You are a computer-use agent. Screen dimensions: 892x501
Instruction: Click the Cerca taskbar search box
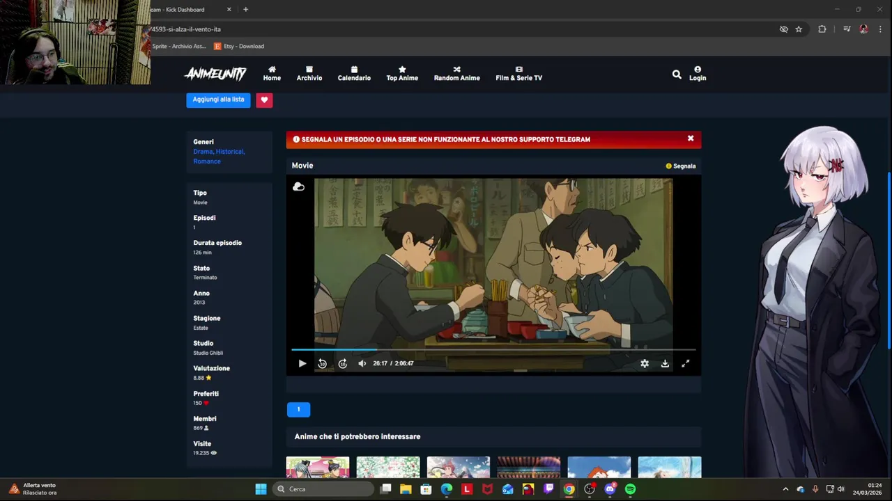323,489
